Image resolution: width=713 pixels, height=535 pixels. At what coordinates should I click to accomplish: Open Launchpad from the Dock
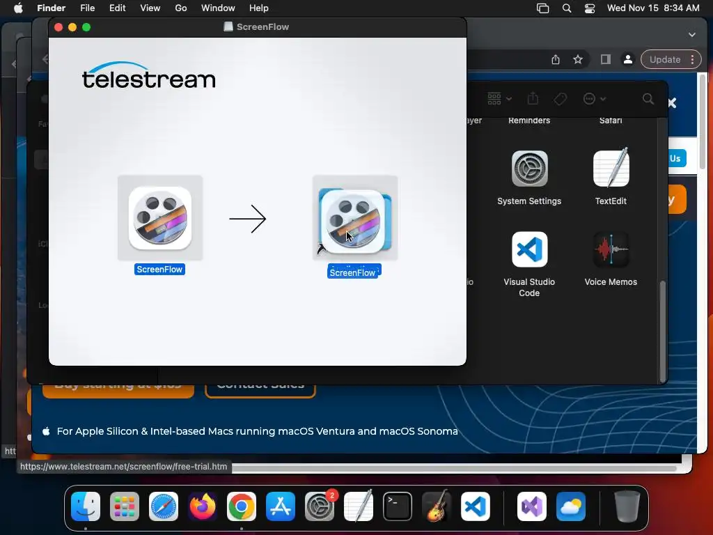click(x=125, y=506)
